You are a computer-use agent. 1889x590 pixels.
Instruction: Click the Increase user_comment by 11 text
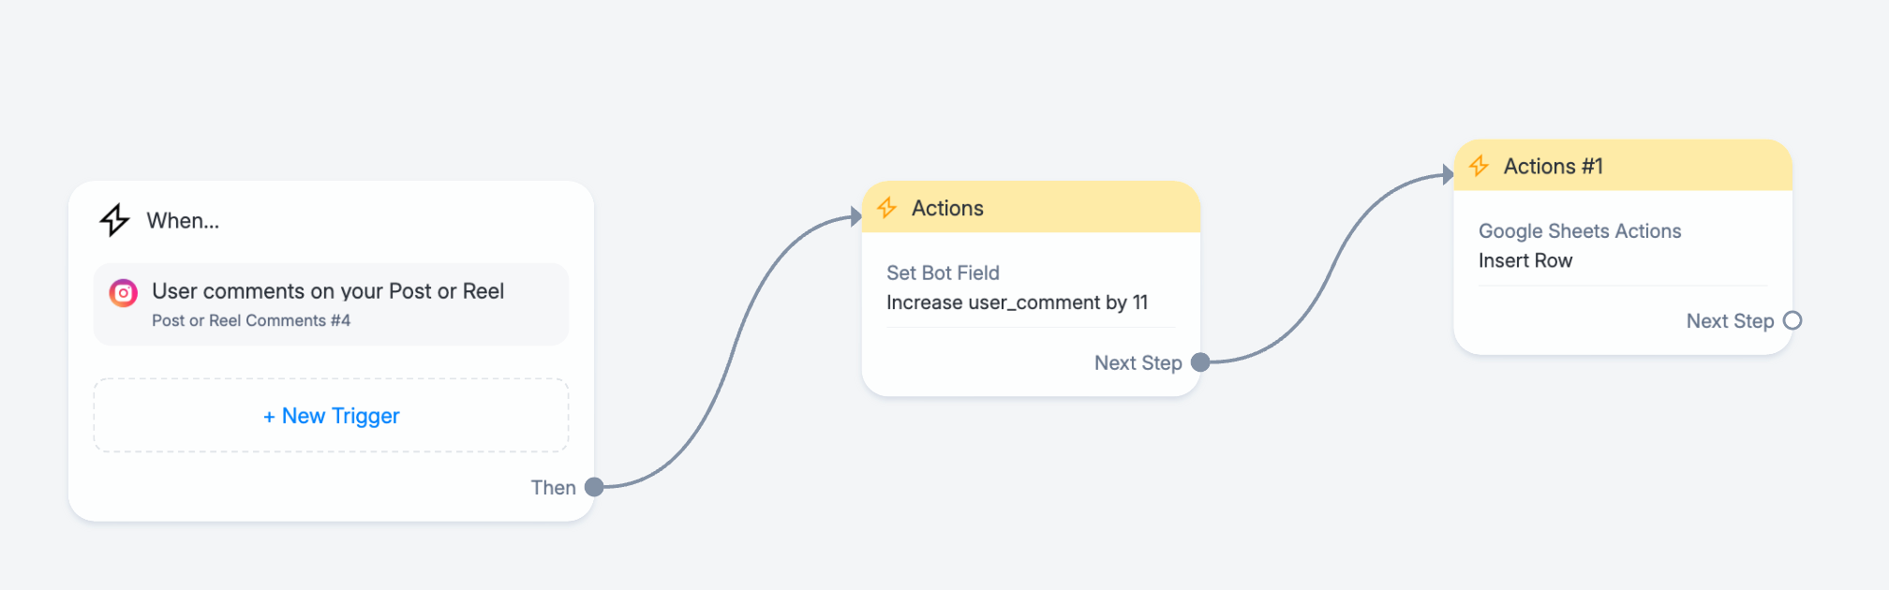point(1017,302)
